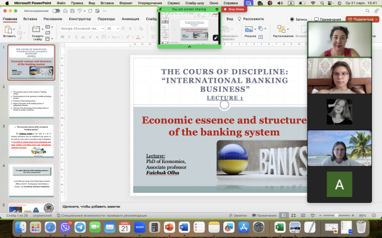382x238 pixels.
Task: Click the Fit slide to window icon
Action: click(x=374, y=215)
